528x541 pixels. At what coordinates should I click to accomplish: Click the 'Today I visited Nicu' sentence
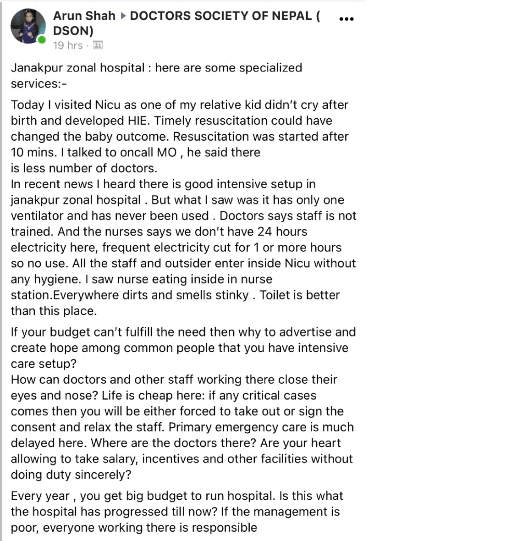click(x=179, y=105)
